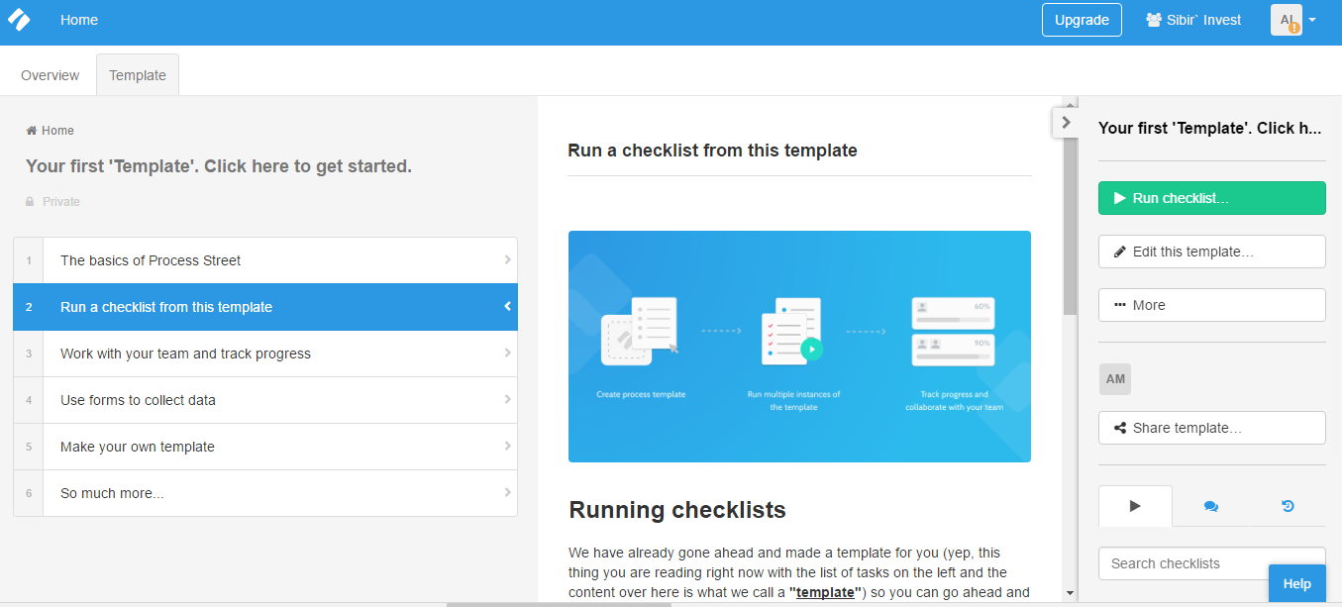
Task: Click the Private lock label
Action: [x=52, y=202]
